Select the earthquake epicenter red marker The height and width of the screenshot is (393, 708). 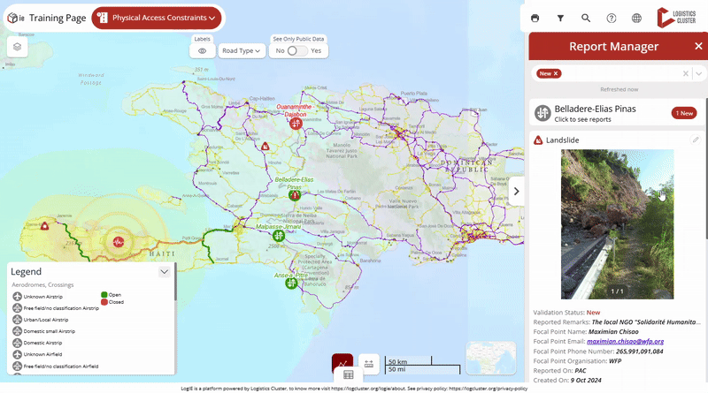click(119, 242)
